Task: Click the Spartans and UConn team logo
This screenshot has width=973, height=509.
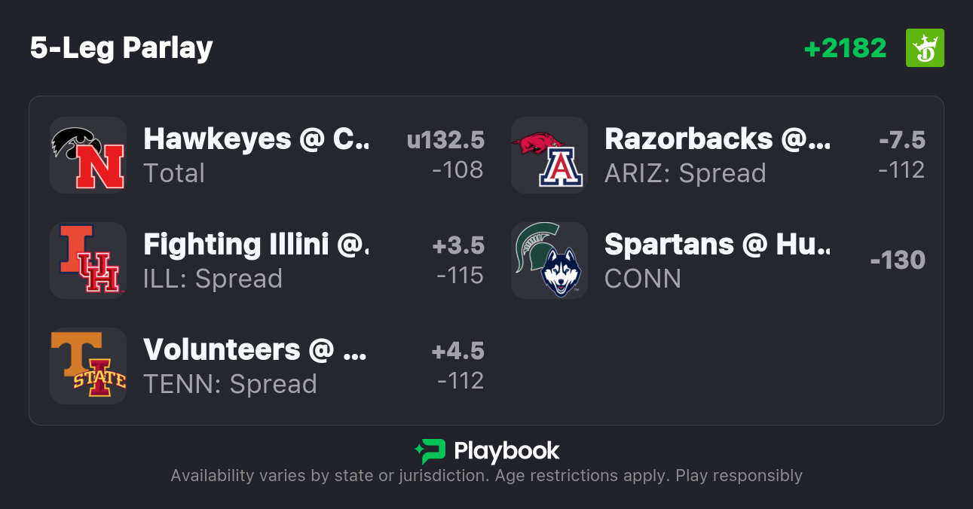Action: coord(549,261)
